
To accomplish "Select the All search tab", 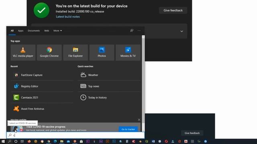I will coord(12,31).
